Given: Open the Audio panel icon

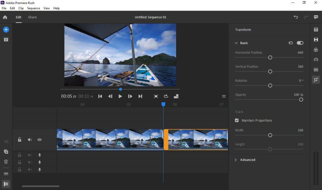Looking at the screenshot, I should click(316, 70).
